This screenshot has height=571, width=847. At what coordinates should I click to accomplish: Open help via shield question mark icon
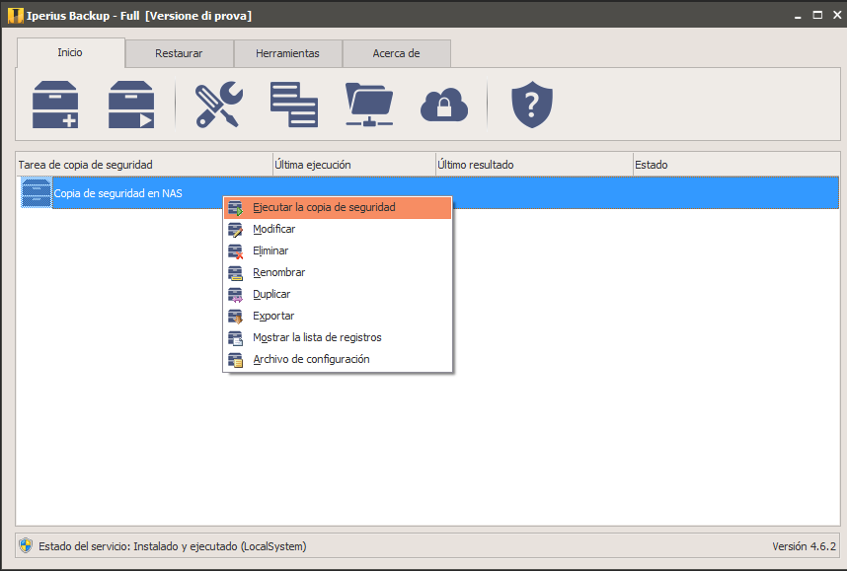click(x=532, y=105)
